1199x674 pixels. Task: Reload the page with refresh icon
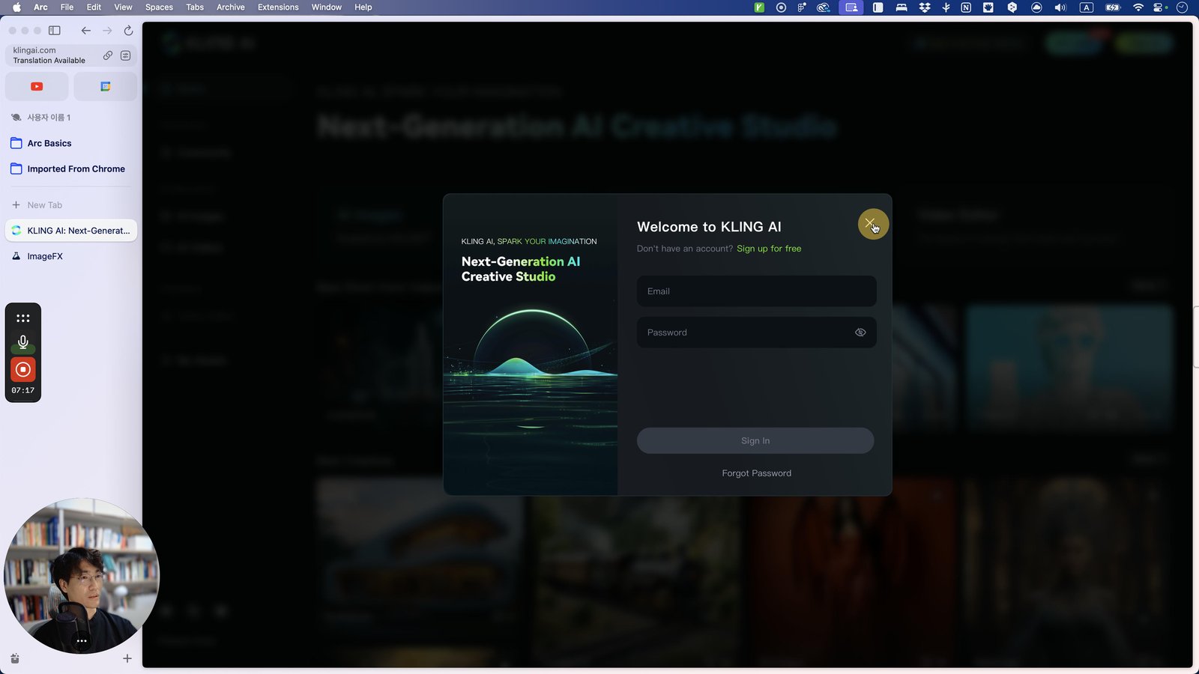[x=128, y=31]
